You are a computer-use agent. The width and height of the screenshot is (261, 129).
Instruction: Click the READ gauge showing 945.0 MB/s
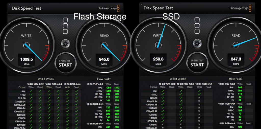pos(104,45)
